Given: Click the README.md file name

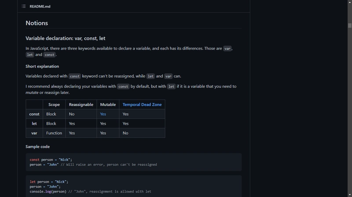Looking at the screenshot, I should [40, 7].
